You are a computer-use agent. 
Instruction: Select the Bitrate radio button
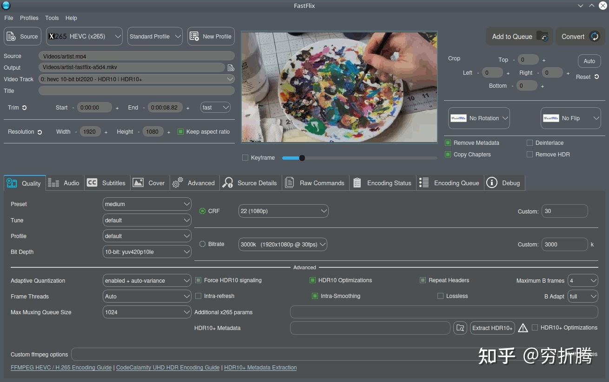click(202, 244)
